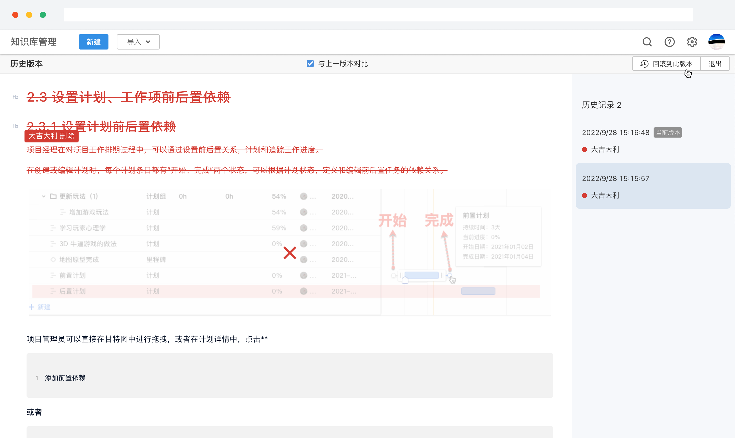Click the rollback clock icon in toolbar
Image resolution: width=735 pixels, height=438 pixels.
click(x=644, y=64)
